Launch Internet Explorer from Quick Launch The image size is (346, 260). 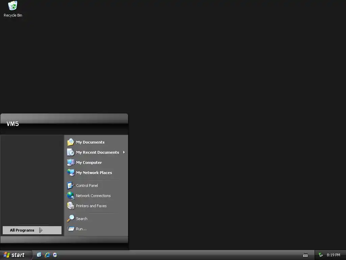[47, 255]
